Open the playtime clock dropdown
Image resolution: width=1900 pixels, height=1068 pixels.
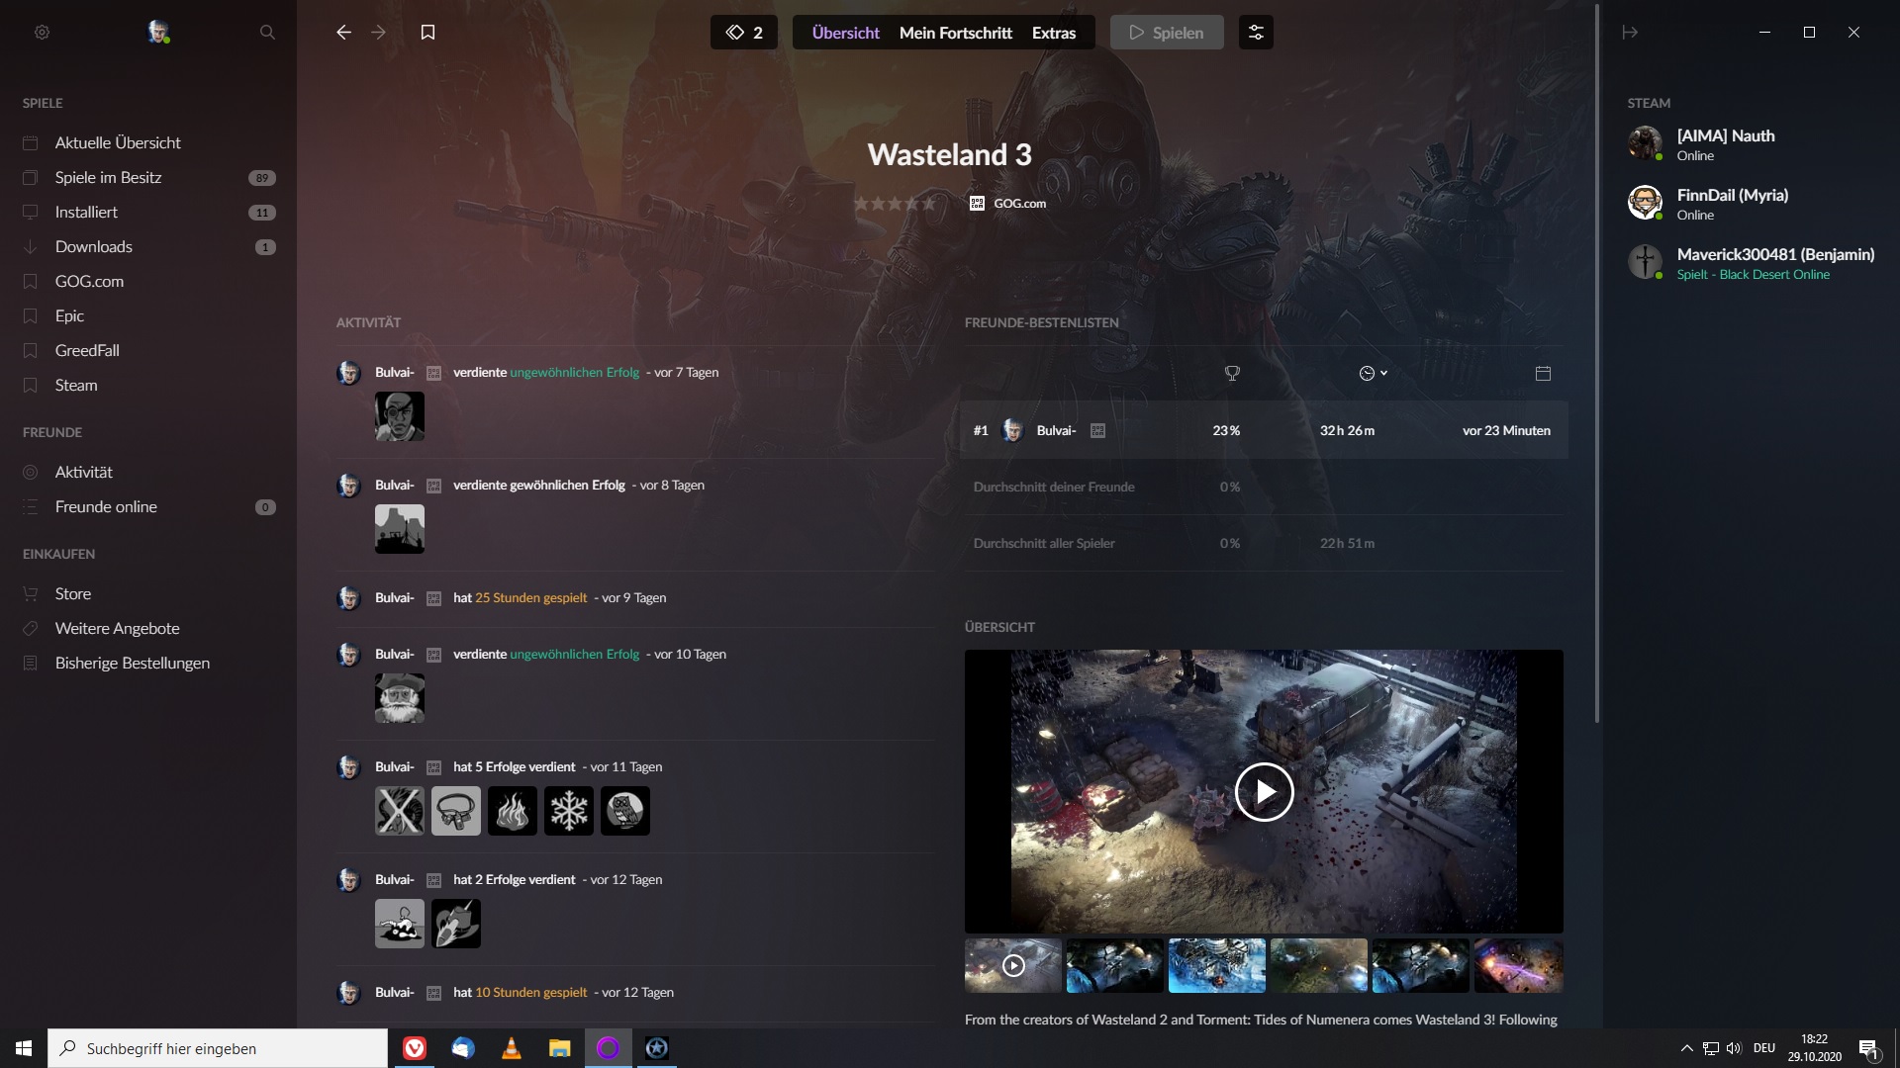[x=1373, y=374]
